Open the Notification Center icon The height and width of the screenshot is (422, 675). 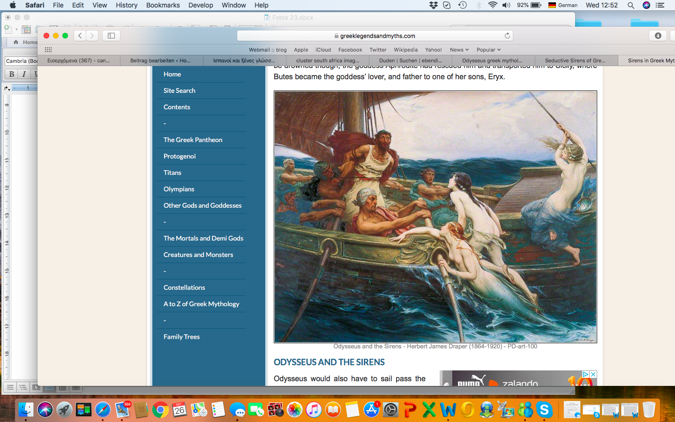pyautogui.click(x=660, y=5)
